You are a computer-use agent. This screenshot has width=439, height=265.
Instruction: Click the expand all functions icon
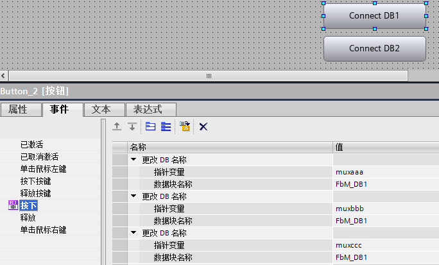(151, 127)
